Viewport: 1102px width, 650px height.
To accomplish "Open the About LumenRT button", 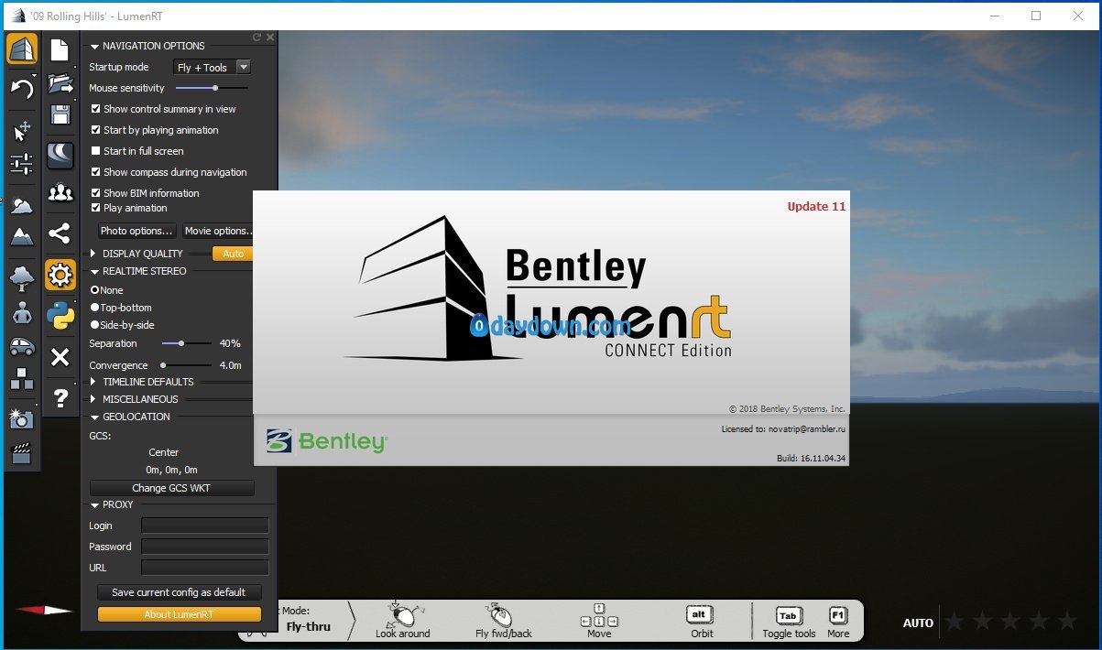I will pos(179,614).
